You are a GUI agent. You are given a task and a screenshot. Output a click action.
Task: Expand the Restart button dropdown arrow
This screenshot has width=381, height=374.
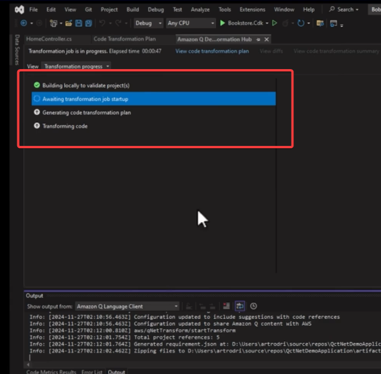[309, 23]
